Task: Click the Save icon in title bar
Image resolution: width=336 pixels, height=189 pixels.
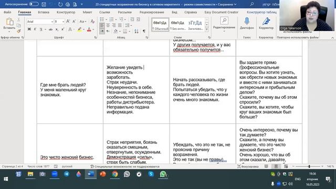Action: (x=44, y=4)
